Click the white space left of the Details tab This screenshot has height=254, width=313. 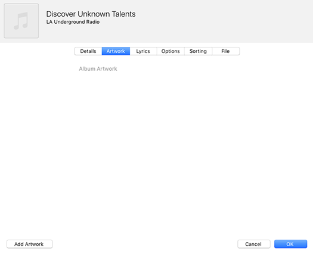point(37,51)
